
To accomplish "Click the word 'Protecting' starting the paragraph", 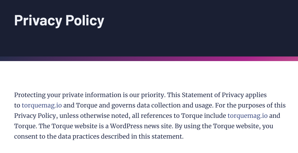I will 30,95.
